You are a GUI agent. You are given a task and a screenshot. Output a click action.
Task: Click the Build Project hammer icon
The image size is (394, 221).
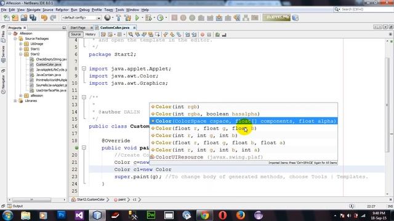[x=118, y=18]
